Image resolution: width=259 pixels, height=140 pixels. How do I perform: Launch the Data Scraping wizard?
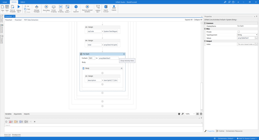tap(61, 9)
